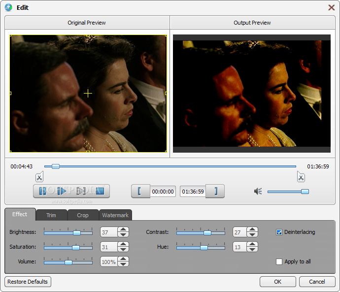
Task: Open the Crop tab
Action: pos(83,215)
